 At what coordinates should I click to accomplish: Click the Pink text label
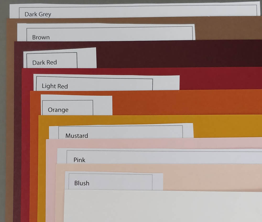point(79,160)
